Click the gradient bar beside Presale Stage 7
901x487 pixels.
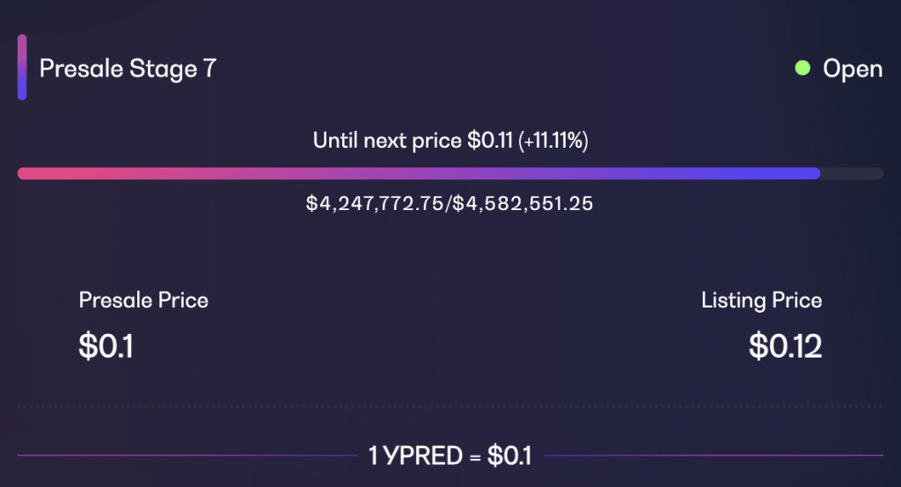click(x=22, y=67)
